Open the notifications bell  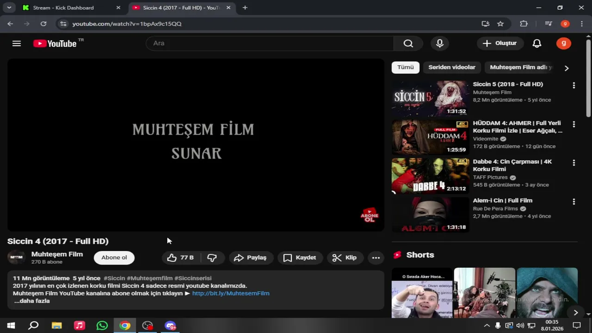pyautogui.click(x=537, y=43)
